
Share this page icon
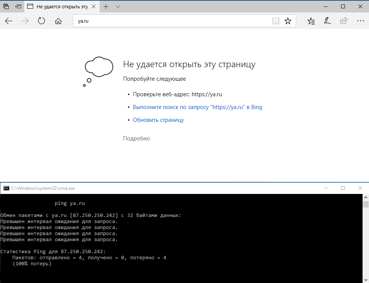coord(344,21)
